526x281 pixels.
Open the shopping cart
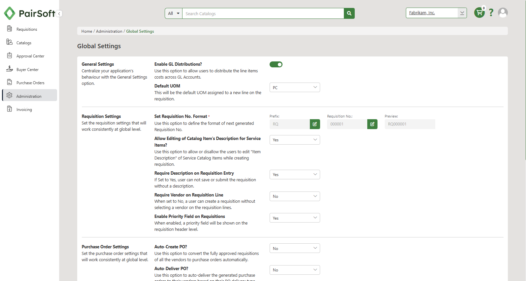pos(479,13)
